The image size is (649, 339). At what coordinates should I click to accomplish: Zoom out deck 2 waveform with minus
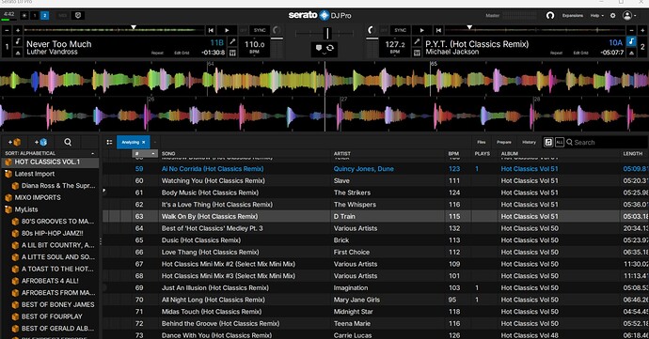[x=631, y=30]
